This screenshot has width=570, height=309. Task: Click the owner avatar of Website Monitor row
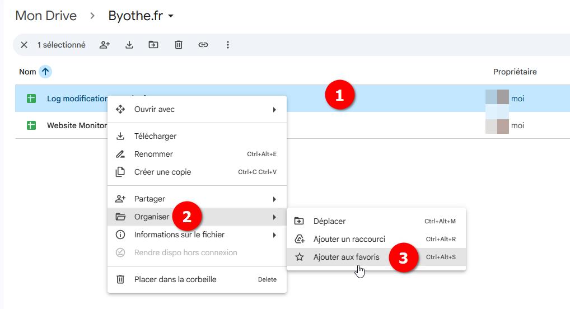point(497,126)
